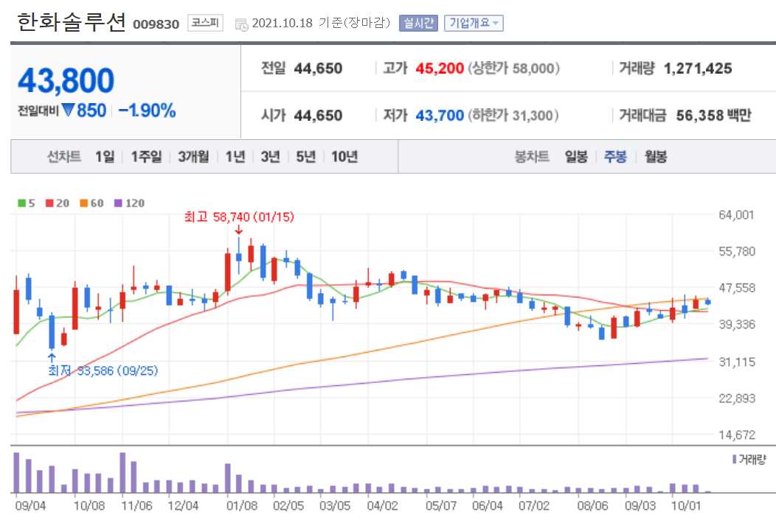The width and height of the screenshot is (776, 520).
Task: Click the green 5-period moving average swatch
Action: (22, 203)
